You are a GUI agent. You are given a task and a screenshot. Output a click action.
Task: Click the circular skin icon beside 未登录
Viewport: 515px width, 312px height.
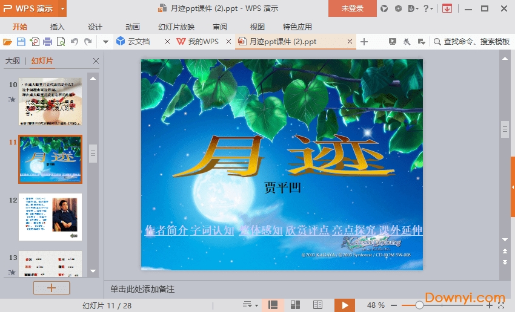384,8
